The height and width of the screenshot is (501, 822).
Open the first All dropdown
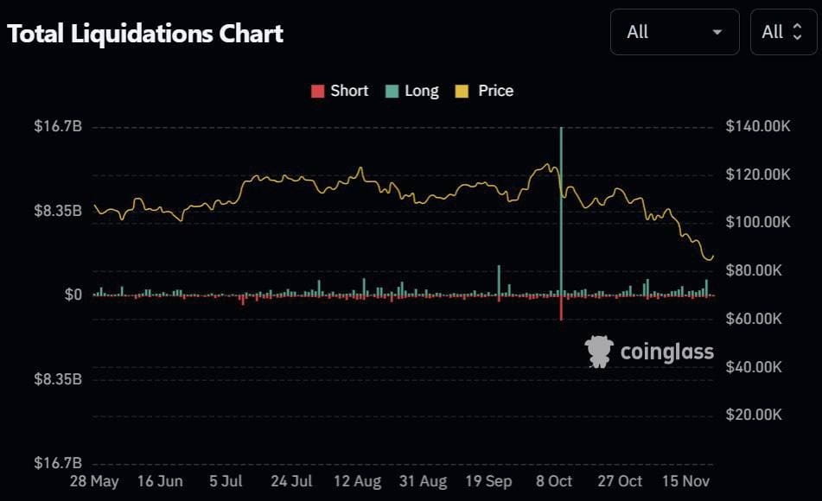[674, 32]
